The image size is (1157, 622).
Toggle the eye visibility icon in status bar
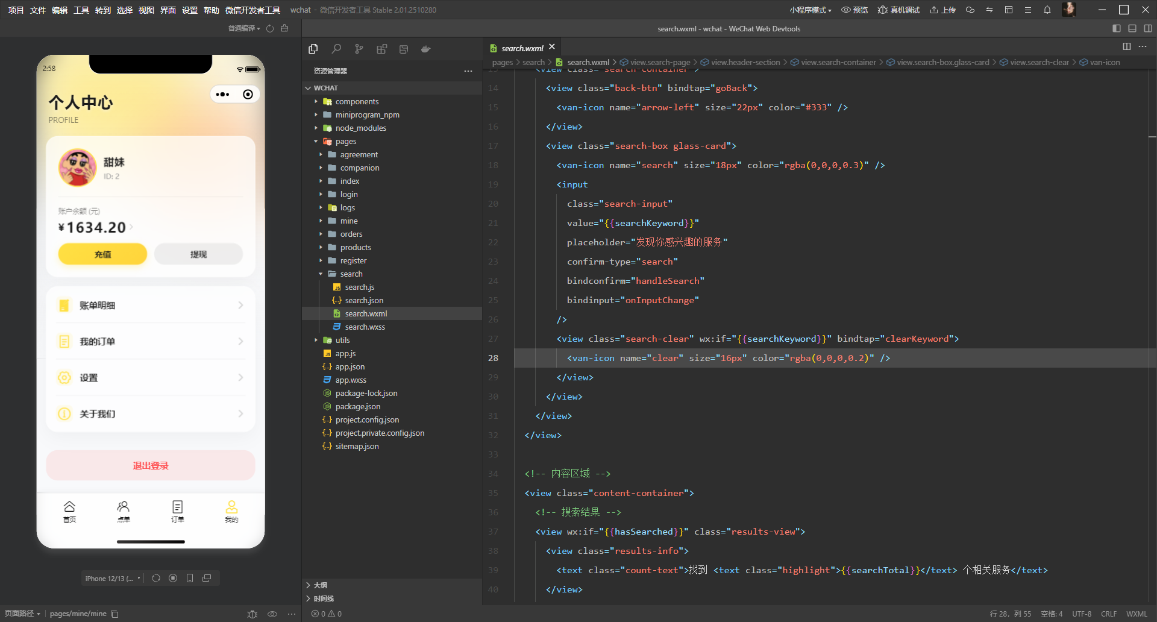272,614
